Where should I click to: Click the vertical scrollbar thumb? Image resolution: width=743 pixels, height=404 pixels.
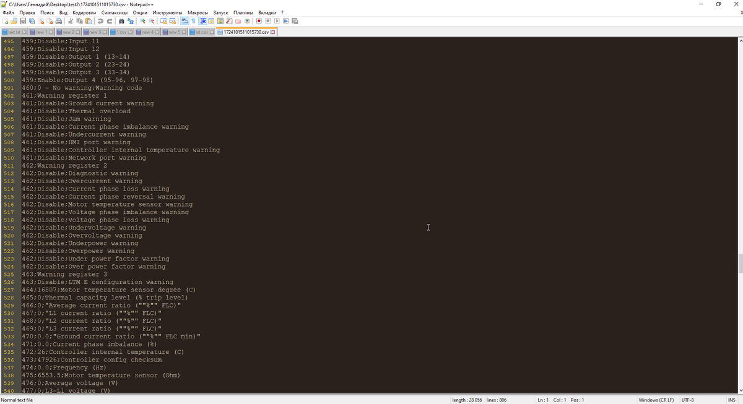coord(740,264)
